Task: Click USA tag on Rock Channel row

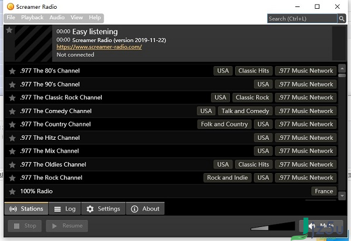Action: [263, 178]
